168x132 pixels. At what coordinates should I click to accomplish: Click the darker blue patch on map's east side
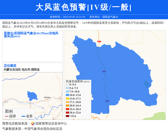(147, 84)
